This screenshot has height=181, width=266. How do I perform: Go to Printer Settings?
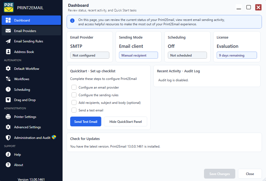pyautogui.click(x=31, y=117)
